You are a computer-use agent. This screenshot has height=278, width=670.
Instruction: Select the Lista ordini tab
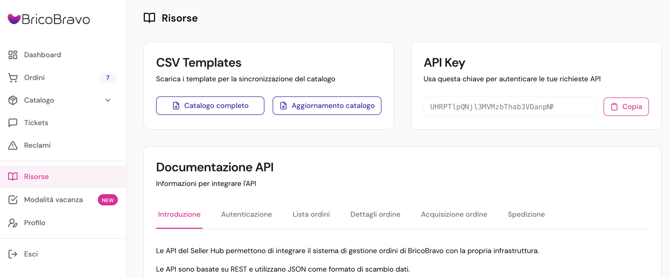point(311,215)
